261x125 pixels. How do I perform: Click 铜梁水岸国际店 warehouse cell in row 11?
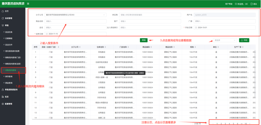(102, 103)
